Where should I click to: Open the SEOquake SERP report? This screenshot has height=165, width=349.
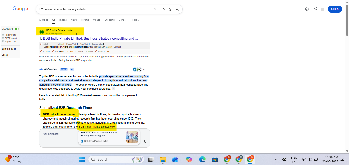(9, 38)
